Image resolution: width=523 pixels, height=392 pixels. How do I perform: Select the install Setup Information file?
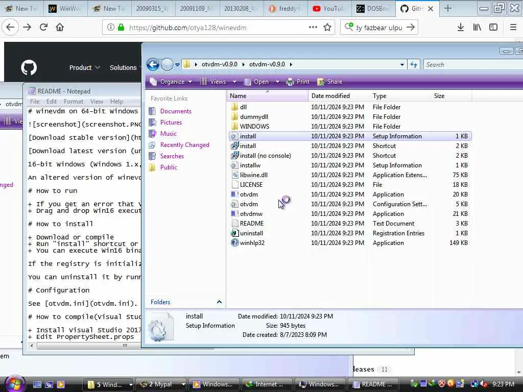[x=350, y=136]
